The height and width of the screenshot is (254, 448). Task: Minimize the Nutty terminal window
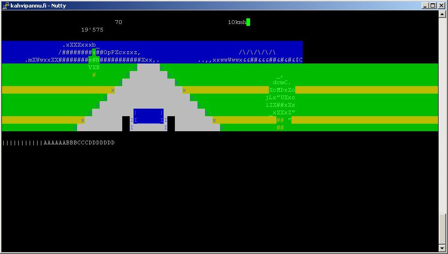click(x=425, y=6)
